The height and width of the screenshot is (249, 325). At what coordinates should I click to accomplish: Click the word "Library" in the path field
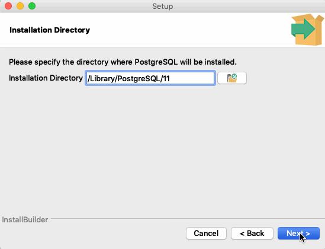tap(102, 78)
